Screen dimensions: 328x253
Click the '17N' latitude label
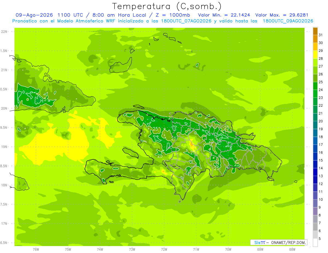pos(4,224)
